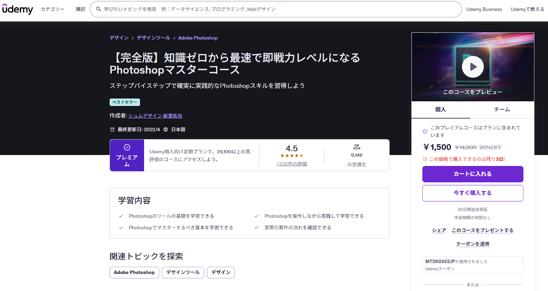Click the 関連トピックを探索 heading
The image size is (548, 291).
pyautogui.click(x=146, y=256)
